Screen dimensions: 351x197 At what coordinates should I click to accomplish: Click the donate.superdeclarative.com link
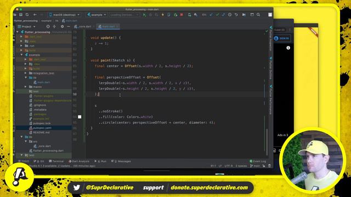click(209, 188)
